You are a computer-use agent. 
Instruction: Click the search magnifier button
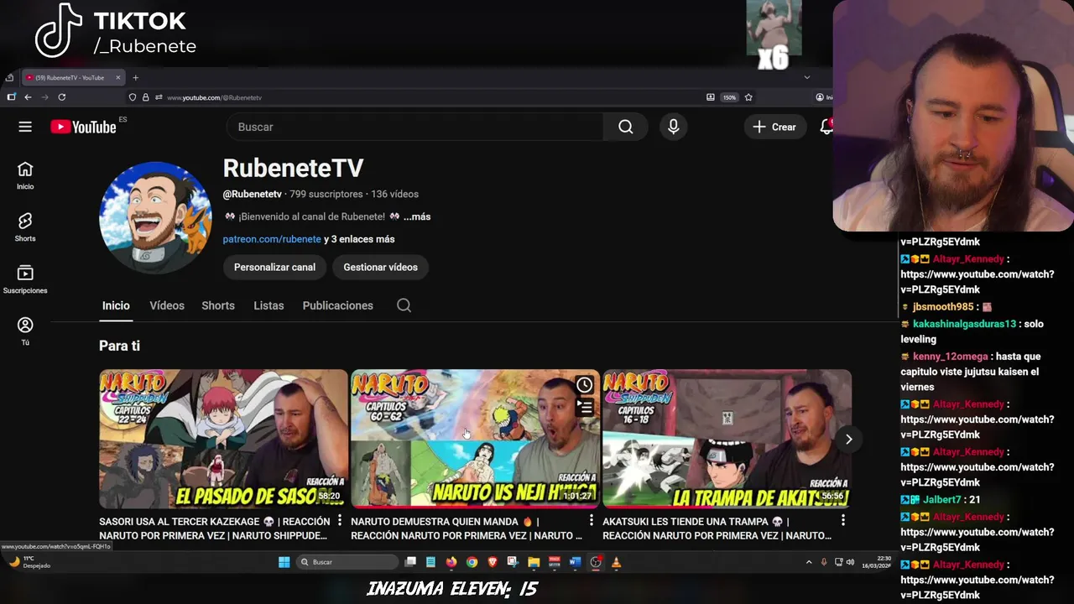[x=626, y=127]
